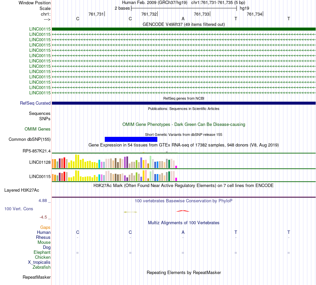Screen dimensions: 316x285
Task: Click the Human alignment row label
Action: pyautogui.click(x=44, y=232)
